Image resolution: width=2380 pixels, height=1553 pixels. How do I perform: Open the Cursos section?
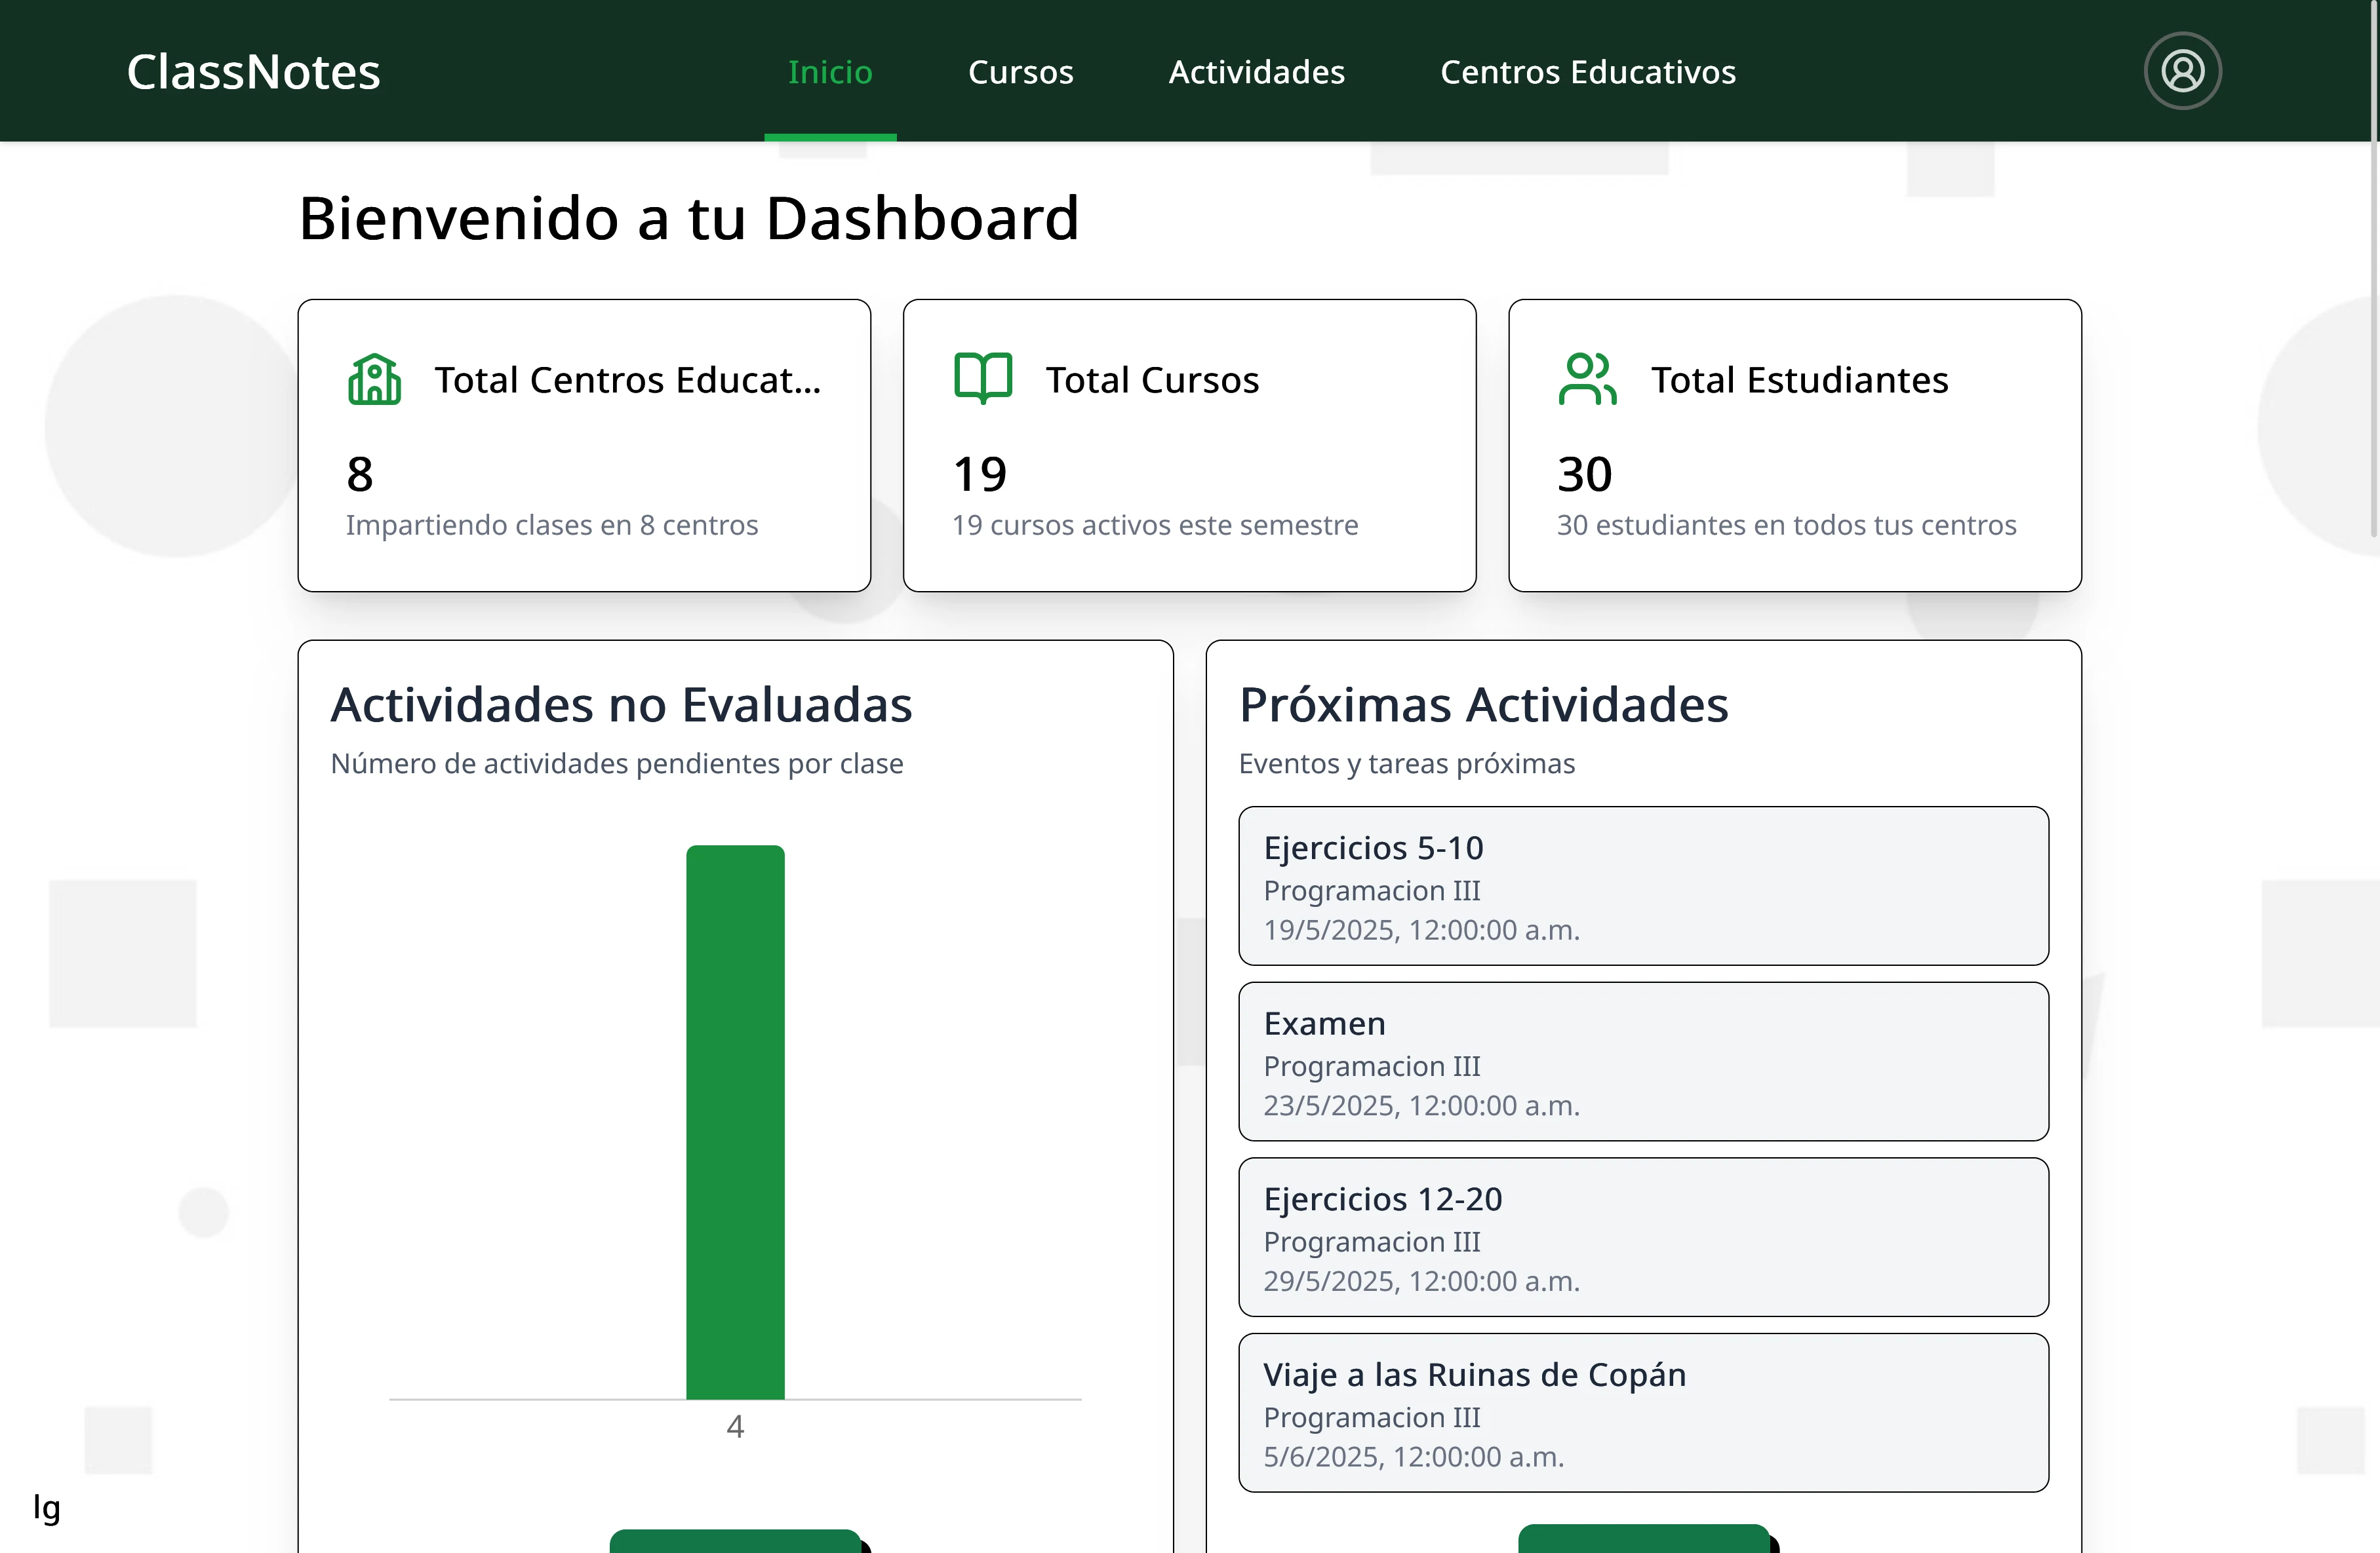(1021, 71)
